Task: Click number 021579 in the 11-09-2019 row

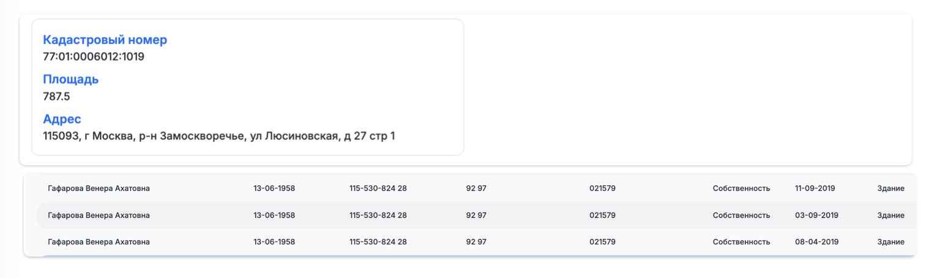Action: (x=602, y=189)
